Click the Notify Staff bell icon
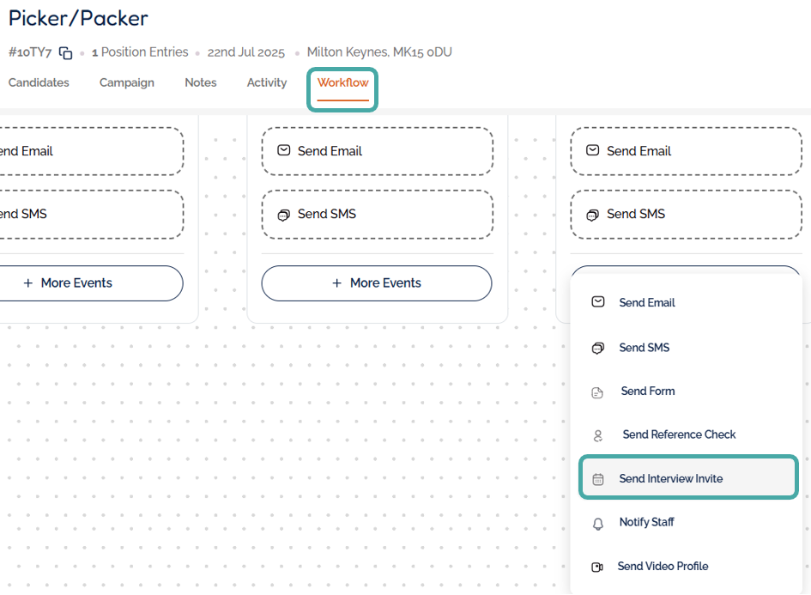This screenshot has width=811, height=595. (x=598, y=523)
